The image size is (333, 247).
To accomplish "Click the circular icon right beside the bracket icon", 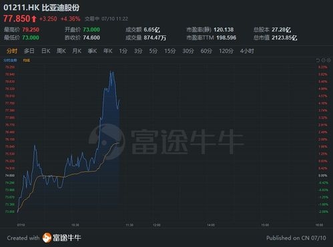I will 323,60.
